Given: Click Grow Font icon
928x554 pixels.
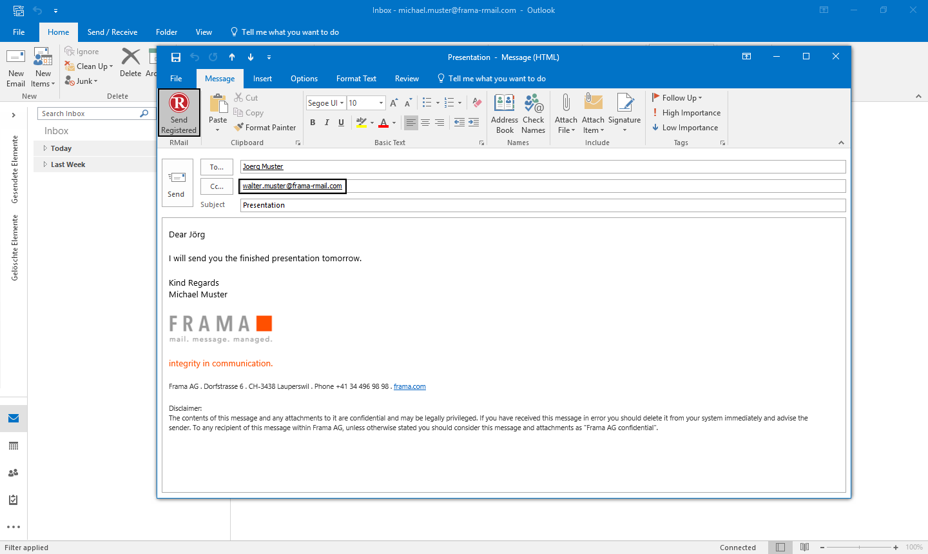Looking at the screenshot, I should point(394,103).
